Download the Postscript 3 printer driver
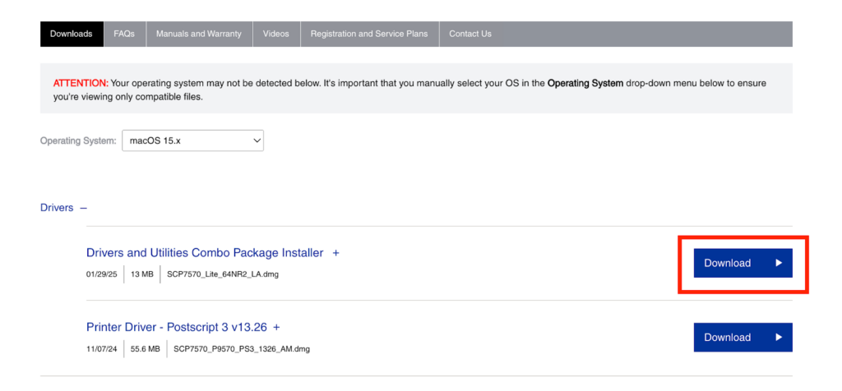The width and height of the screenshot is (842, 391). click(x=743, y=338)
